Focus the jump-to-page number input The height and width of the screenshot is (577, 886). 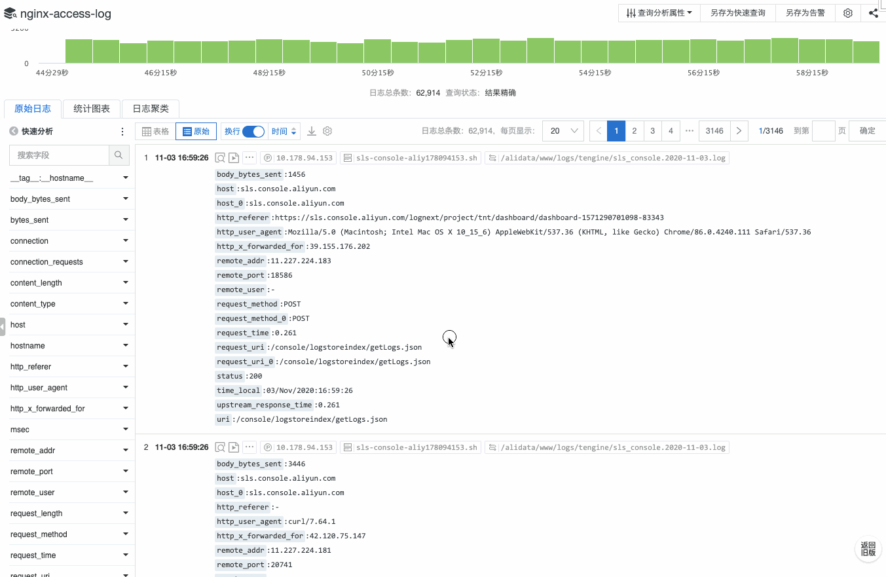(x=824, y=131)
